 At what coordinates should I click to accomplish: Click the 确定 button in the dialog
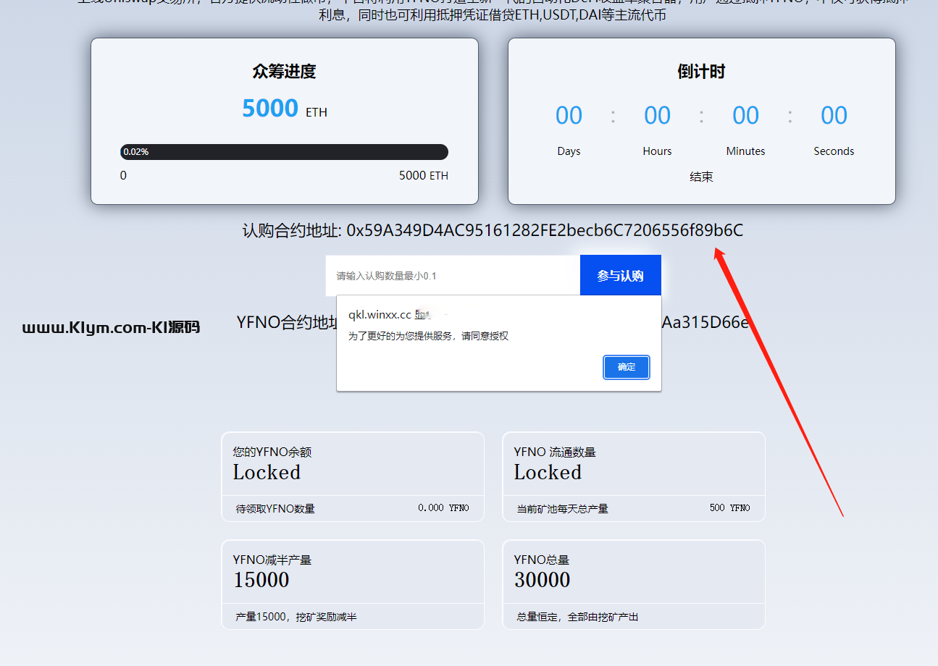[627, 367]
